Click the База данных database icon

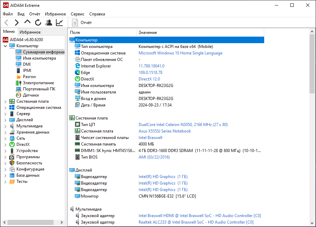(x=12, y=175)
